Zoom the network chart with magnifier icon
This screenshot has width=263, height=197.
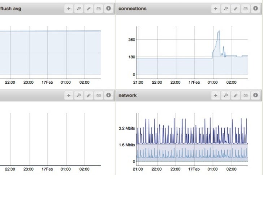226,95
